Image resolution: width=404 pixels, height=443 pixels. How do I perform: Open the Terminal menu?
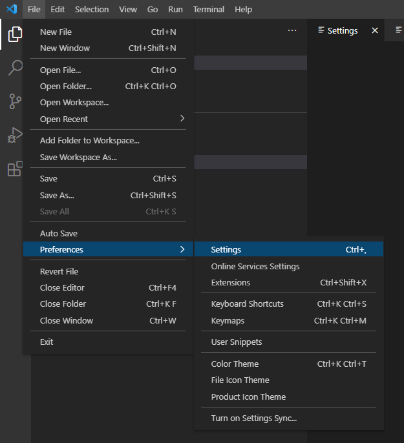tap(209, 9)
